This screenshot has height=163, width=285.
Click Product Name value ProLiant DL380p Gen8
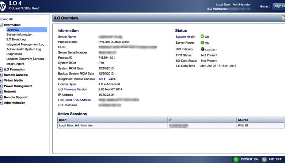tap(114, 42)
